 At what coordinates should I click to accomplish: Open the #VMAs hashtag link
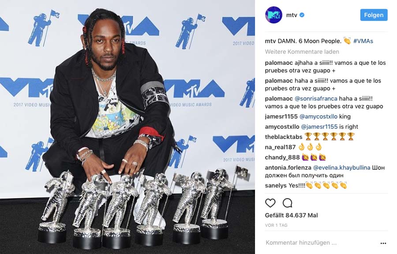click(x=363, y=41)
